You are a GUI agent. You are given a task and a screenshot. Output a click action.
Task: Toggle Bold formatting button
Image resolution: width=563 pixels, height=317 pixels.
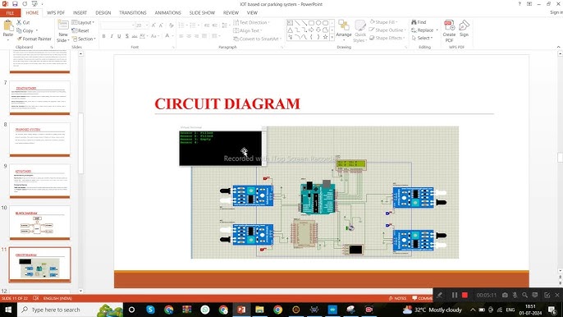[x=103, y=36]
